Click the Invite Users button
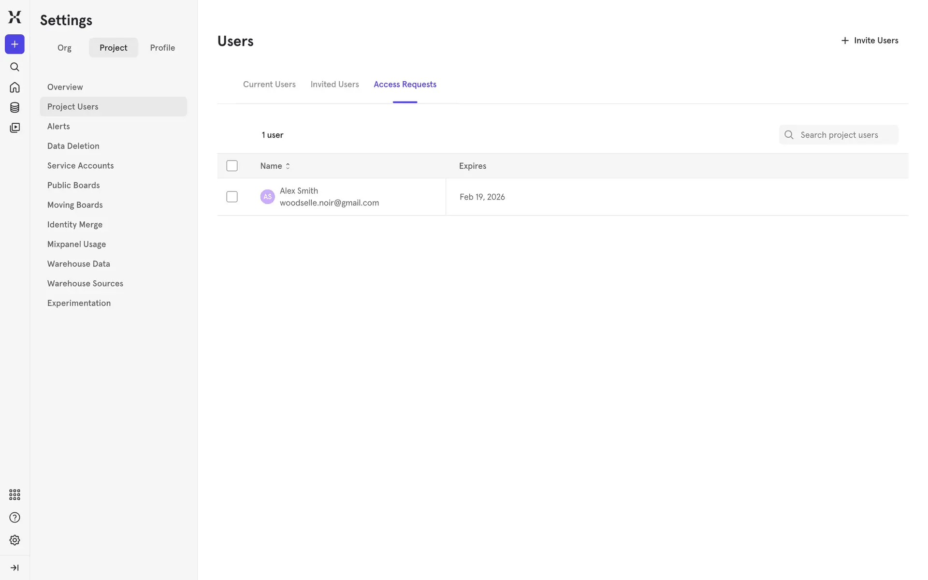This screenshot has height=580, width=928. [869, 41]
